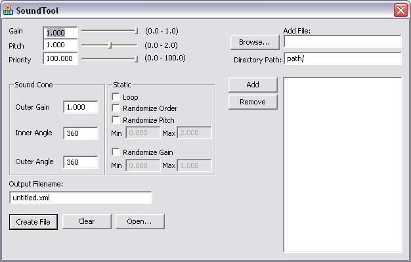Click the '(0.0 - 1.0)' gain range text
The height and width of the screenshot is (262, 411).
[x=162, y=31]
